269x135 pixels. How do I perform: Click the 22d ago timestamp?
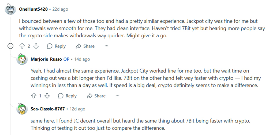(x=60, y=9)
